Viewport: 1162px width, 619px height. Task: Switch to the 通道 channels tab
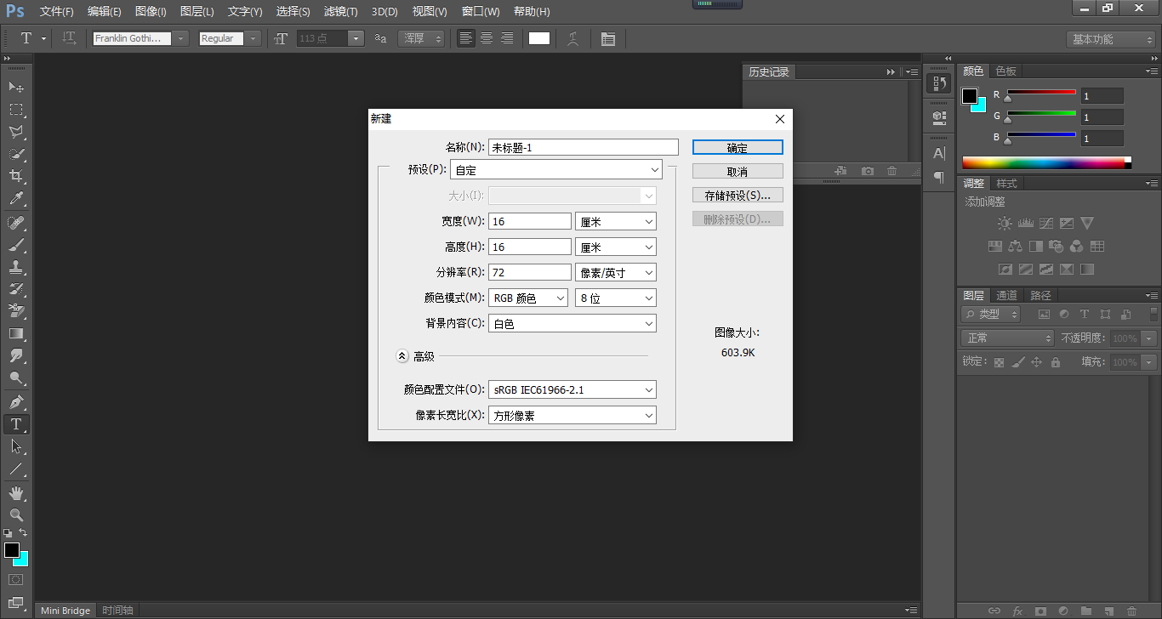tap(1006, 295)
